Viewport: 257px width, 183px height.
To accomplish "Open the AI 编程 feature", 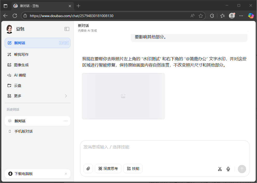I will (20, 75).
